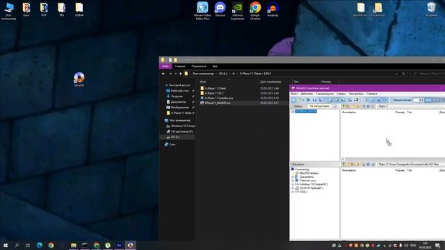This screenshot has width=445, height=250.
Task: Click the New image icon in UltraISO toolbar
Action: (293, 100)
